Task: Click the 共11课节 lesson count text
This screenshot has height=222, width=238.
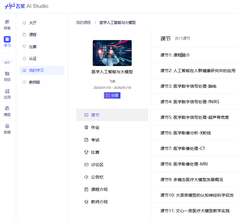Action: coord(182,38)
